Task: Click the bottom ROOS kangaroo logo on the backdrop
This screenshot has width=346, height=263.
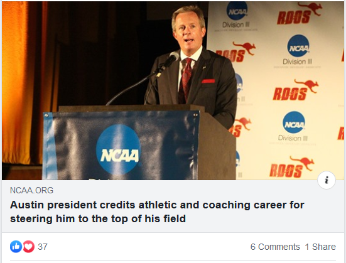Action: click(291, 167)
